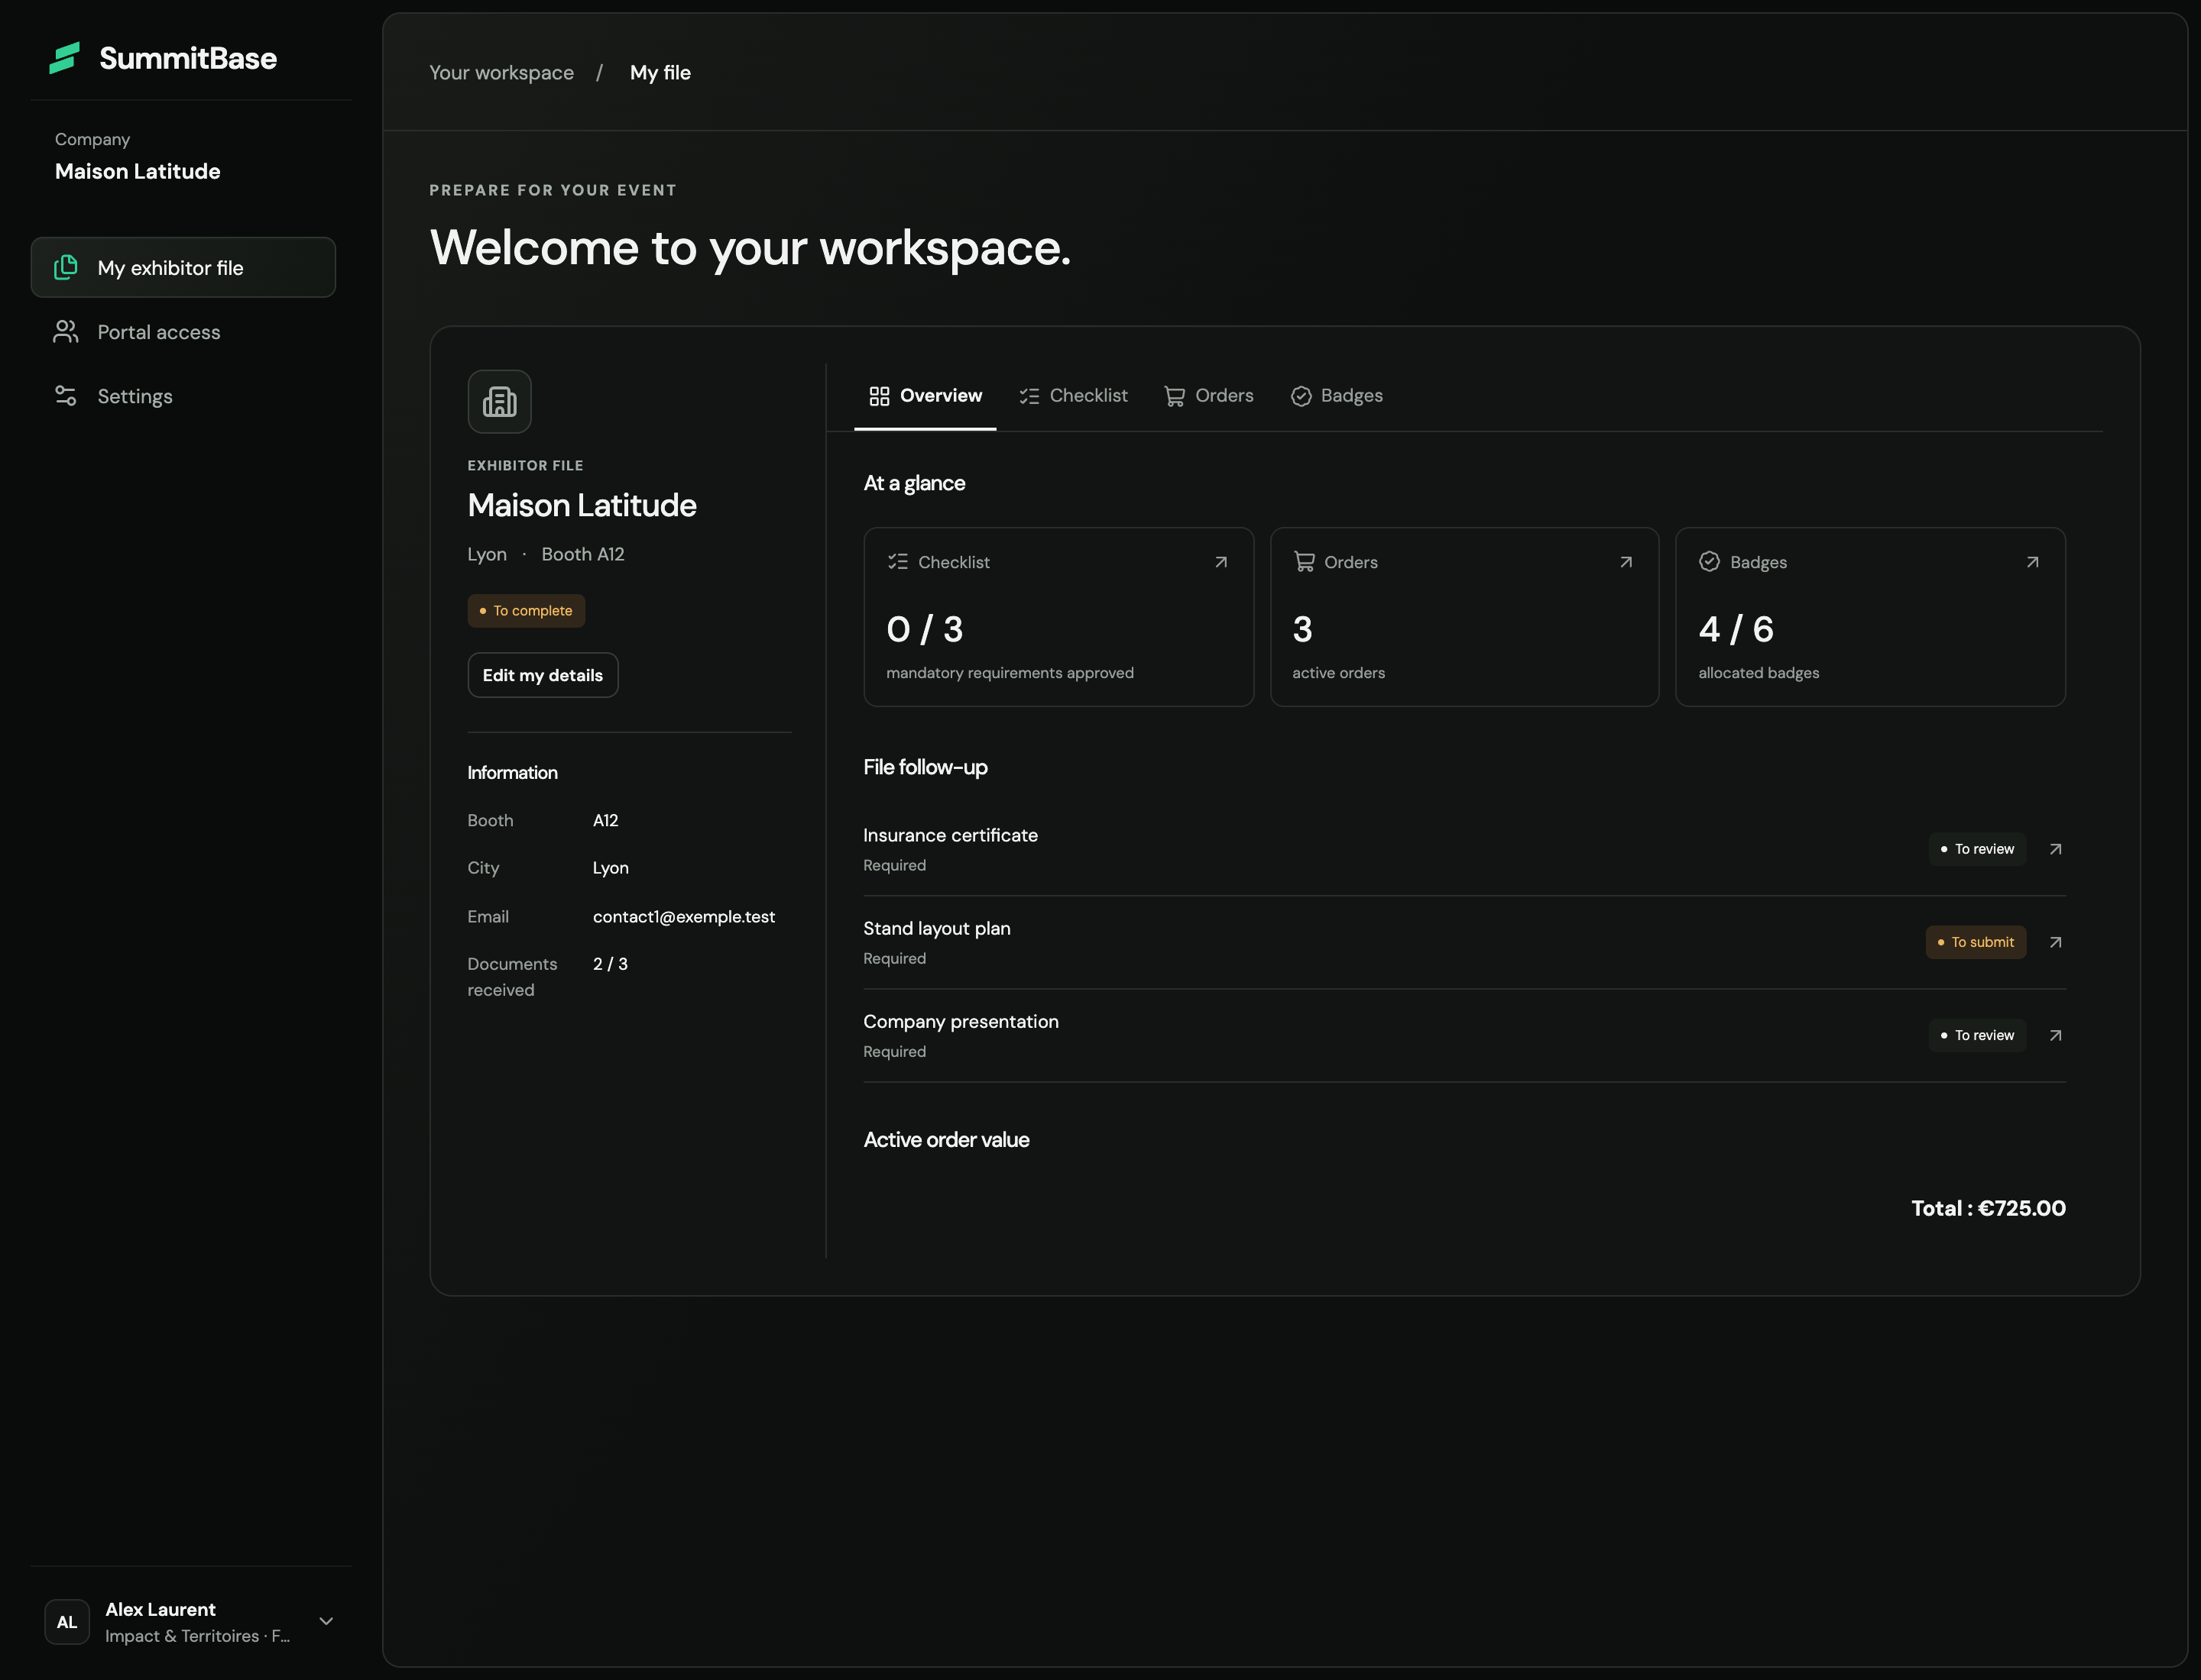Click the To complete status badge
Image resolution: width=2201 pixels, height=1680 pixels.
point(527,611)
